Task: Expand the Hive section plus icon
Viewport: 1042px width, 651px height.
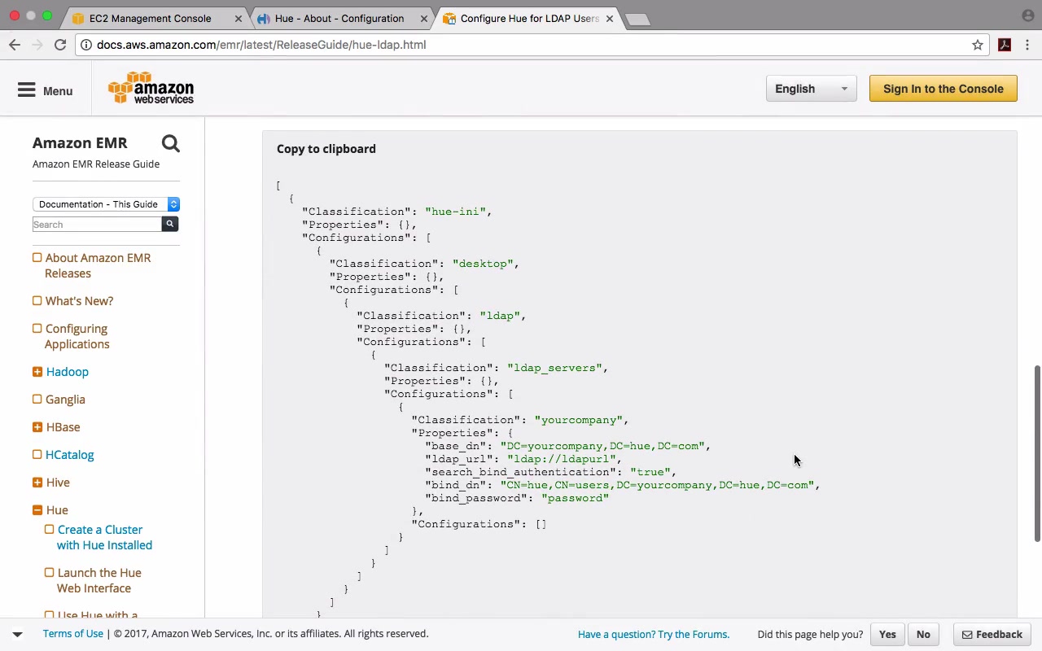Action: pyautogui.click(x=37, y=483)
